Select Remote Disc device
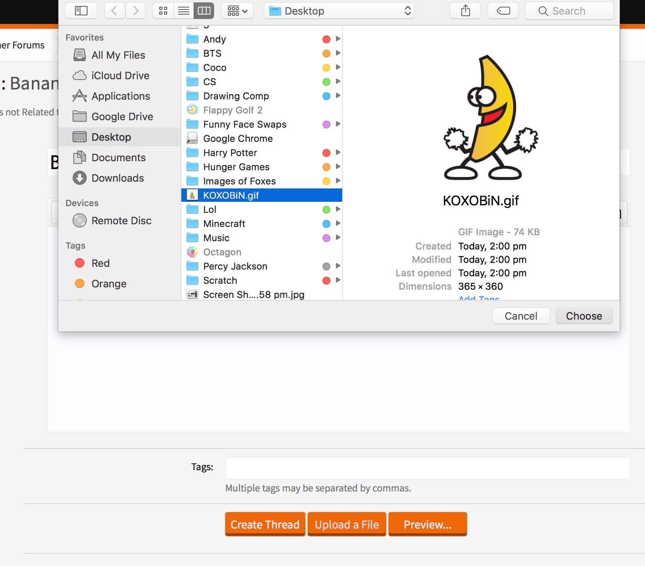 pyautogui.click(x=119, y=221)
